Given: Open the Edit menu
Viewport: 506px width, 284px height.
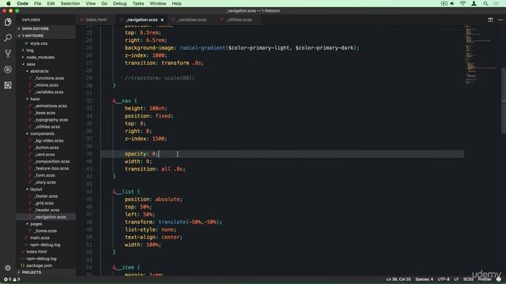Looking at the screenshot, I should click(x=51, y=3).
